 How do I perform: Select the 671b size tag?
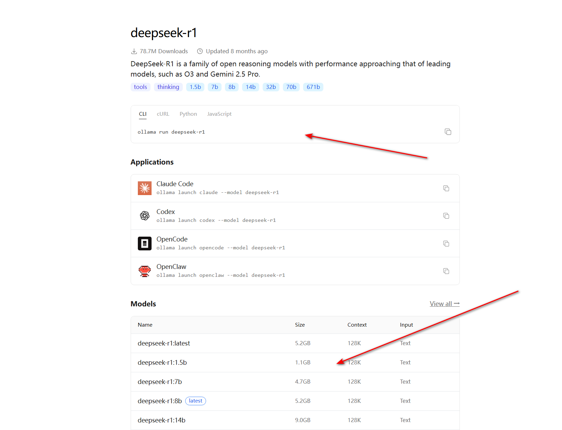pos(313,87)
